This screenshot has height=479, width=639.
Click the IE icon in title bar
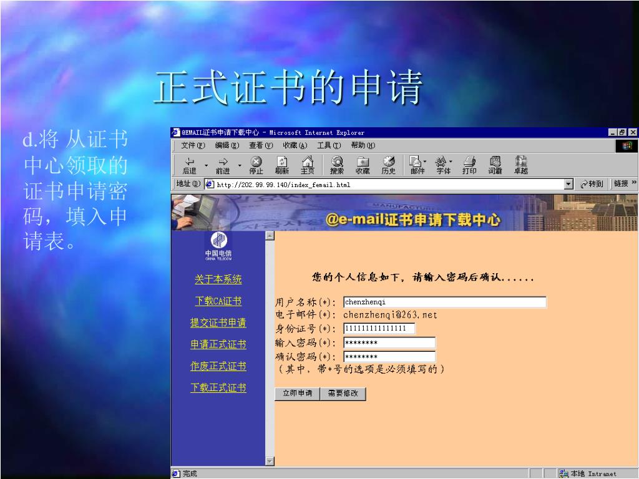point(175,132)
